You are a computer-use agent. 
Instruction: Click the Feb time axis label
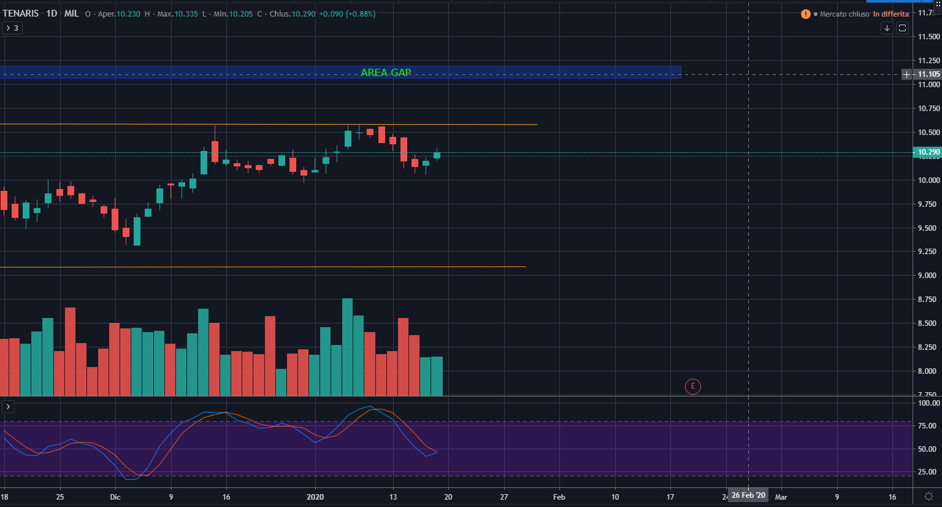pyautogui.click(x=559, y=497)
